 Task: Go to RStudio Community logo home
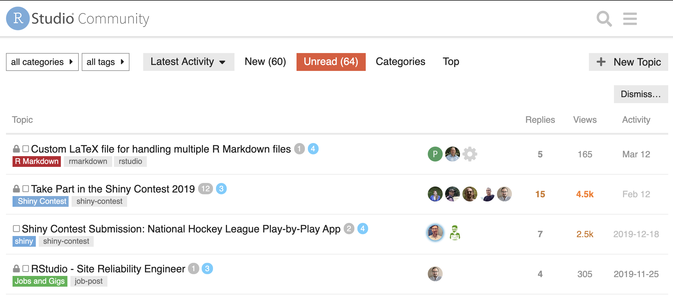click(78, 18)
